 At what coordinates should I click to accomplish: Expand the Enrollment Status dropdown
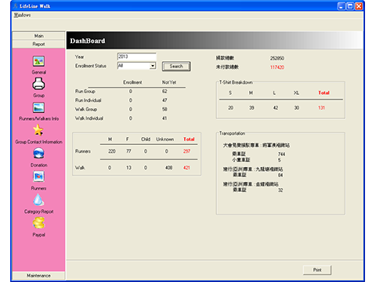153,66
